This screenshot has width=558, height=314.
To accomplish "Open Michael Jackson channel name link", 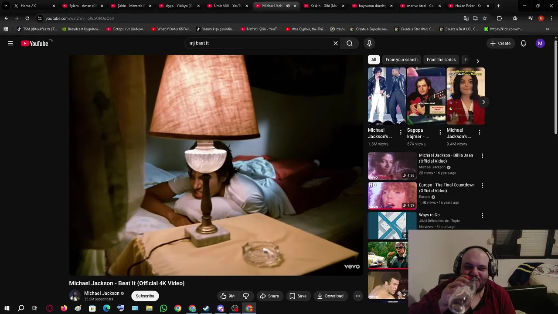I will point(102,294).
